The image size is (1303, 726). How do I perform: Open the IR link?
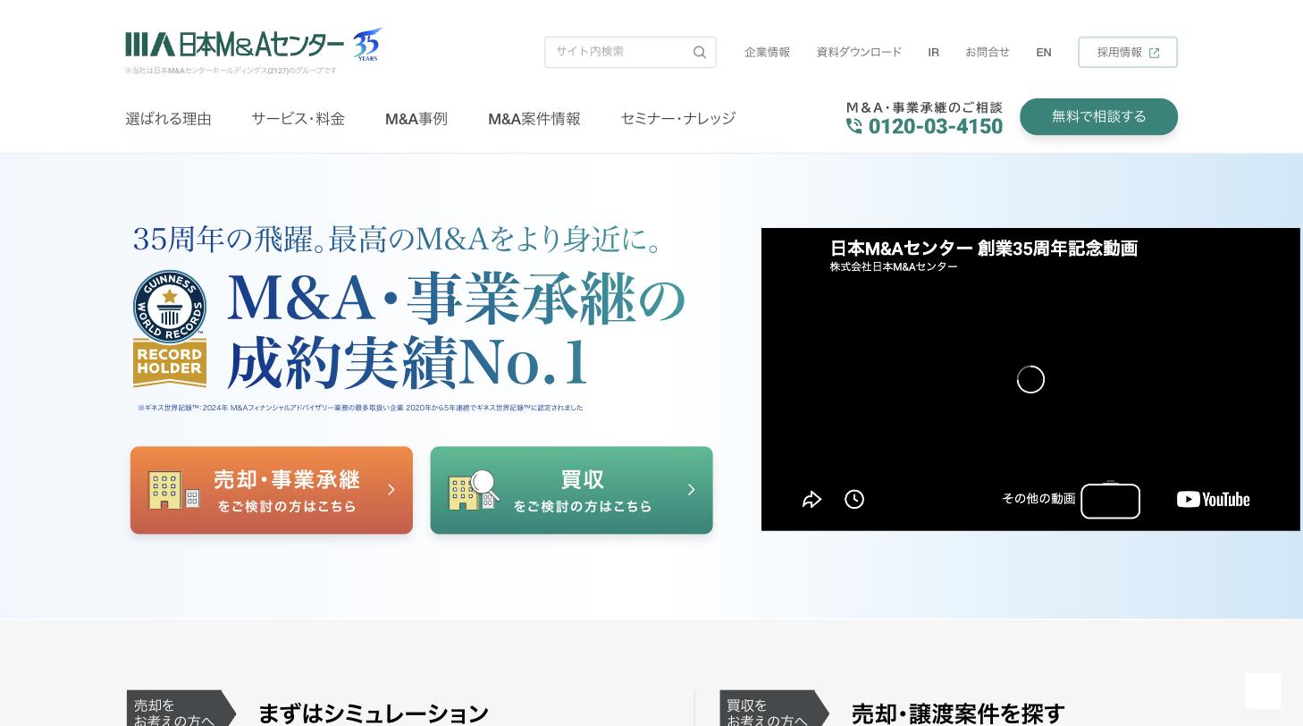coord(933,52)
